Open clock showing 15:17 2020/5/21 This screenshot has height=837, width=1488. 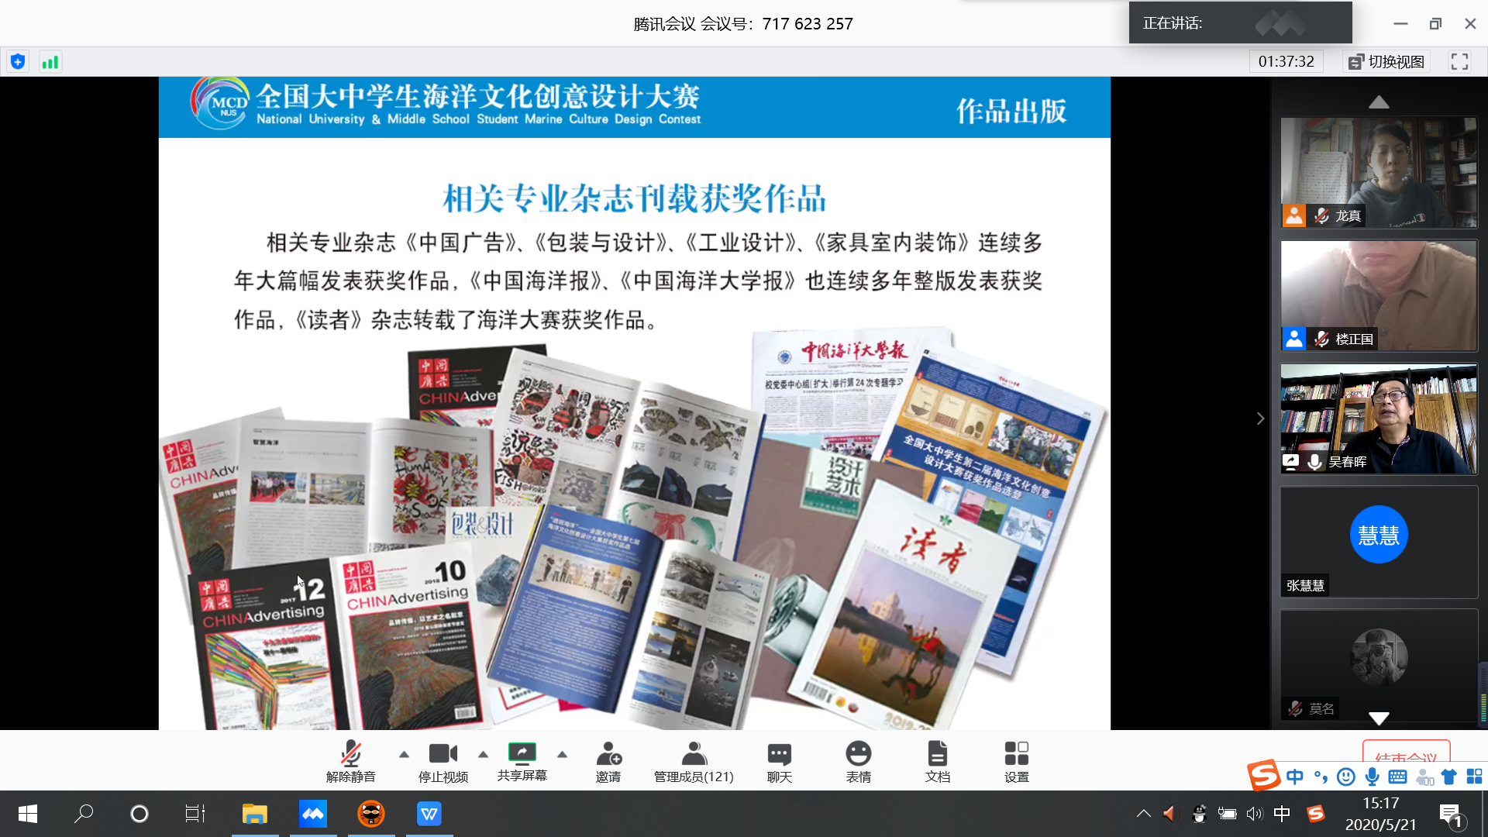(x=1380, y=814)
